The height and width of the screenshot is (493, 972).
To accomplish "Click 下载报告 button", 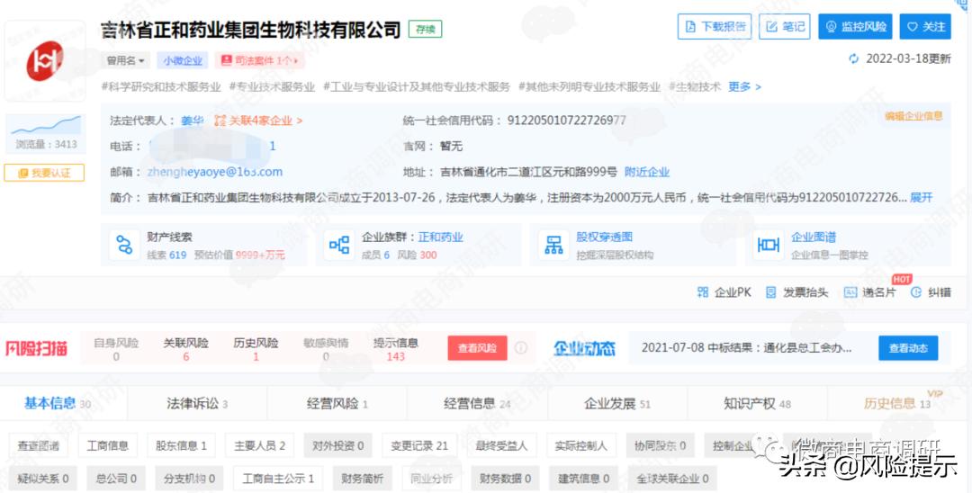I will click(715, 27).
